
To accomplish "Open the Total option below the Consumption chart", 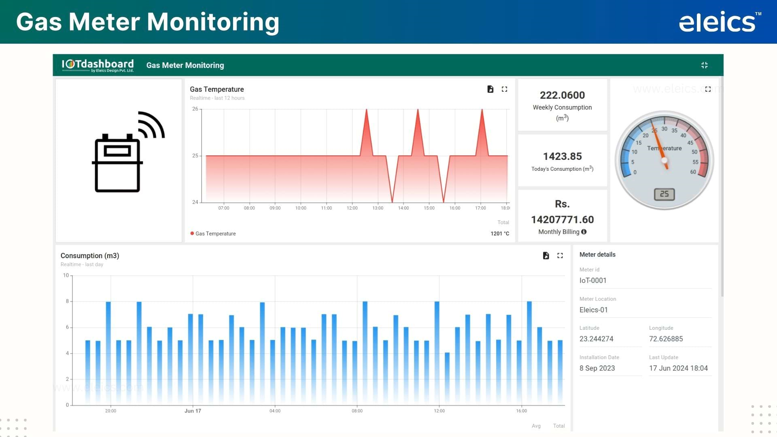I will 559,426.
